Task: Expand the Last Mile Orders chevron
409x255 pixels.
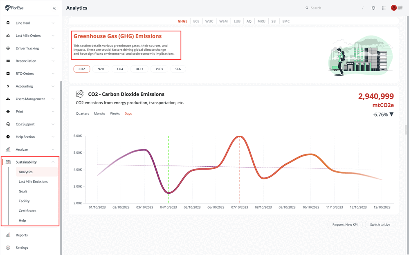Action: coord(53,36)
